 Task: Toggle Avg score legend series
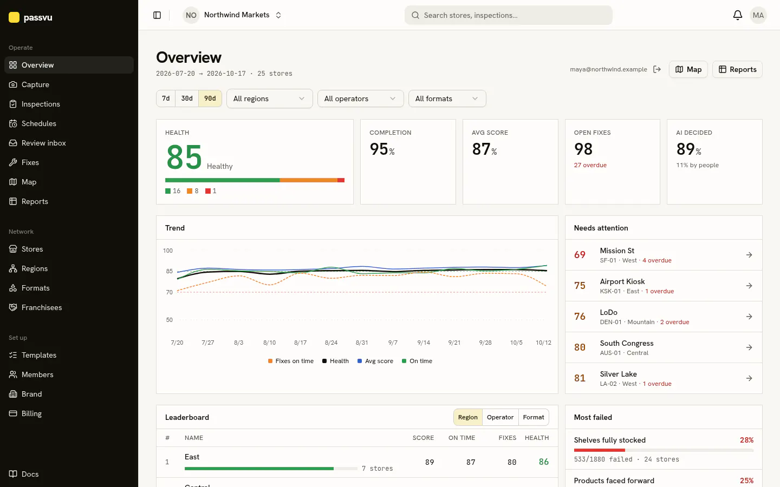(x=375, y=361)
